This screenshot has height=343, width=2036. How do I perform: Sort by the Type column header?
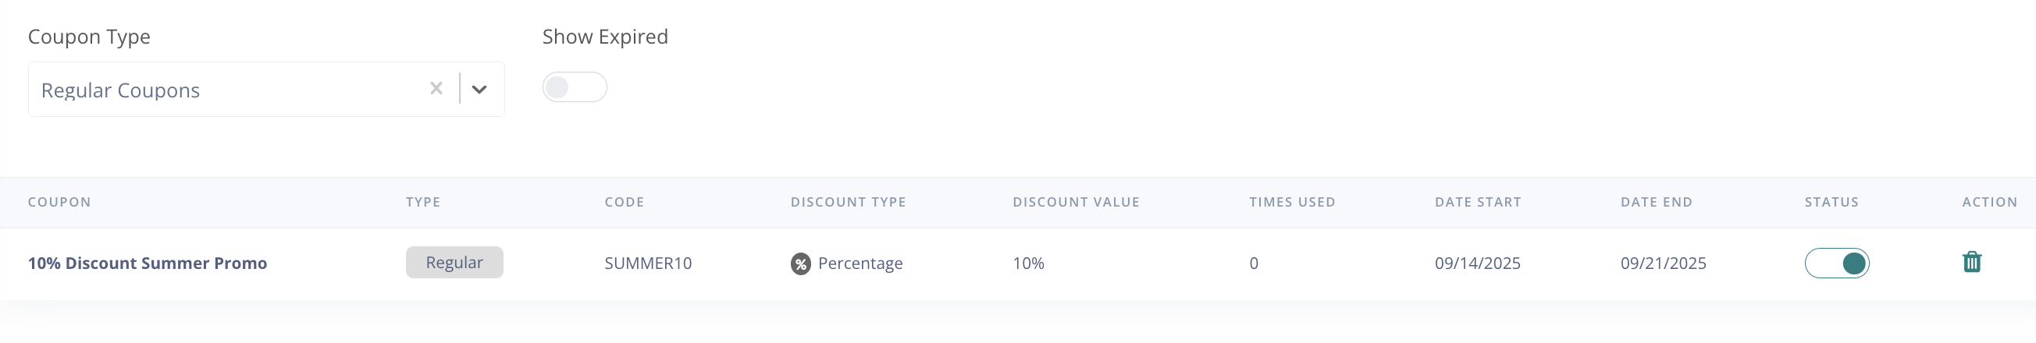[x=423, y=202]
